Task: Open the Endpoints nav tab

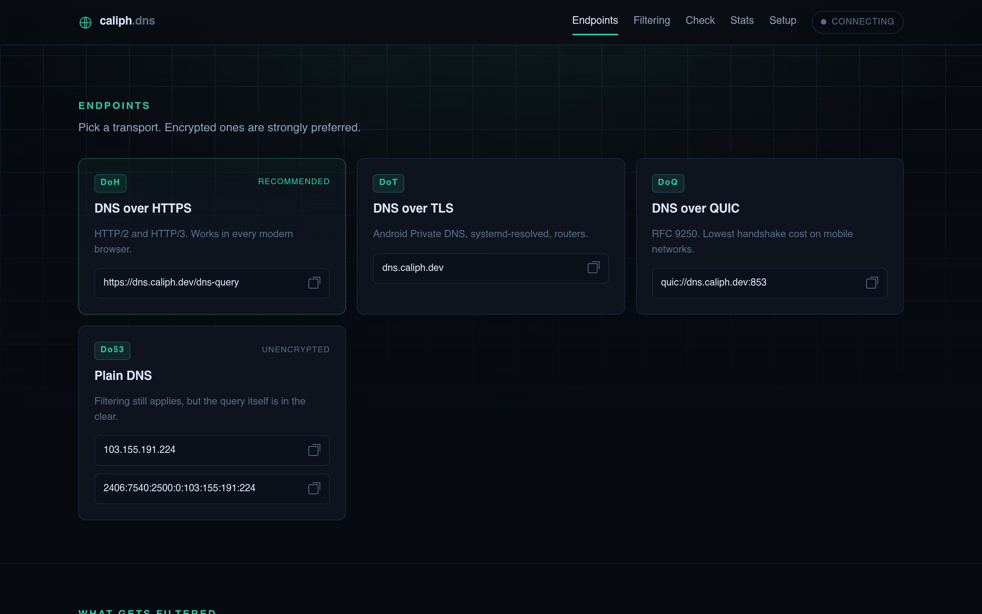Action: [595, 20]
